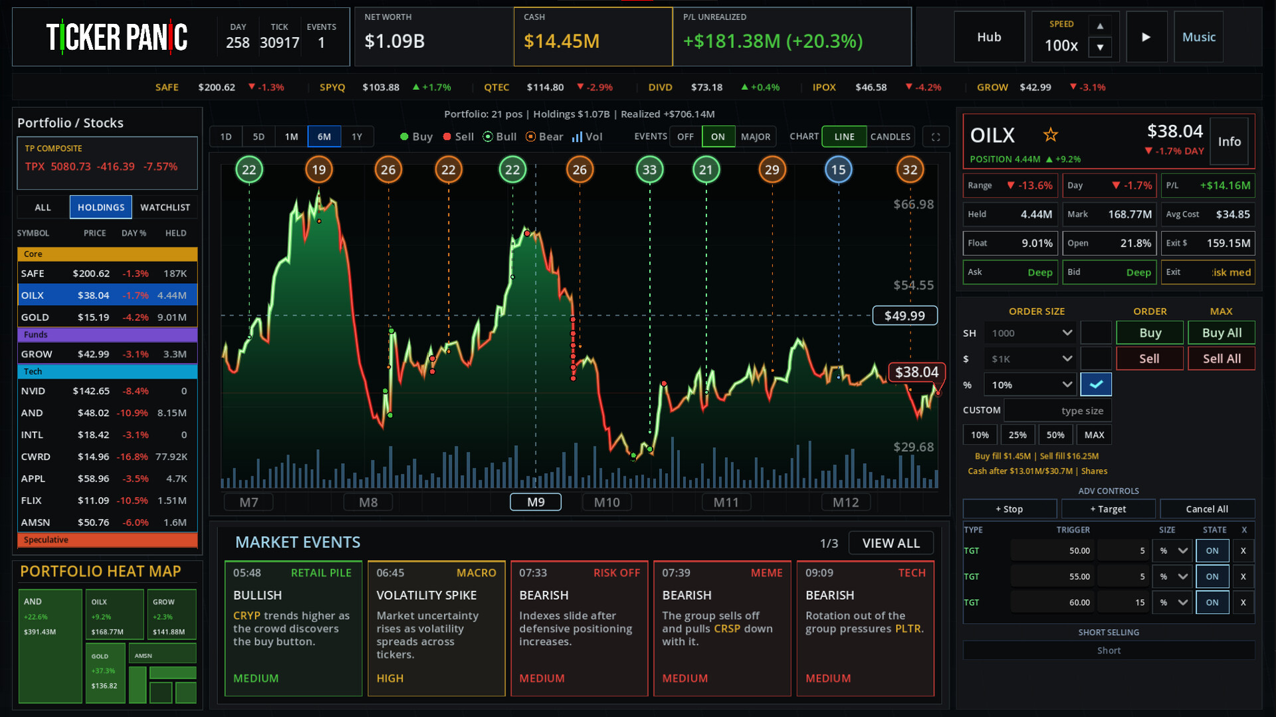
Task: Favorite OILX with the star icon
Action: [x=1050, y=135]
